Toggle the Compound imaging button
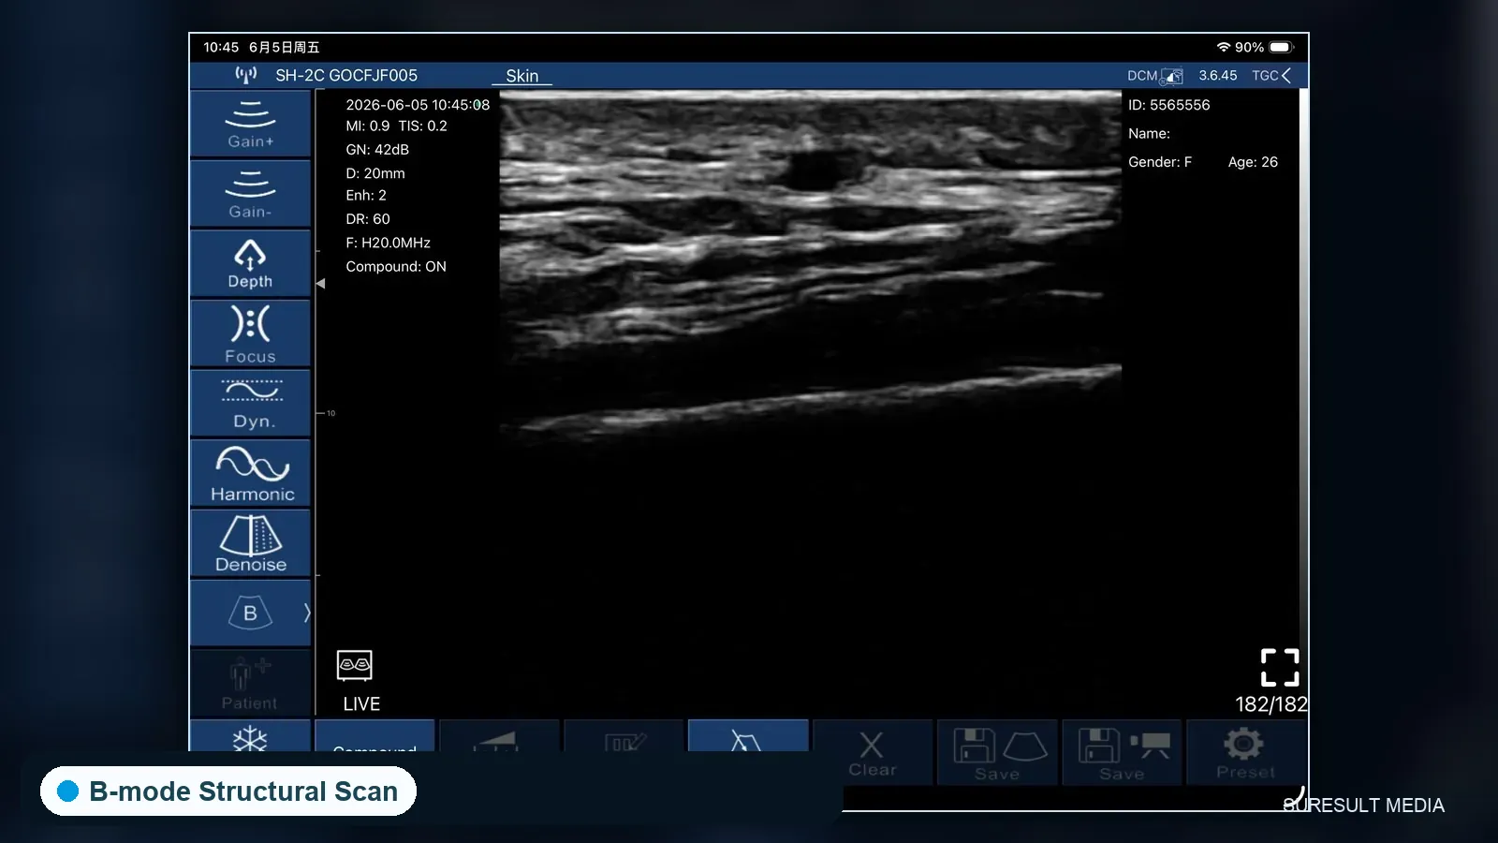This screenshot has width=1498, height=843. pos(374,736)
